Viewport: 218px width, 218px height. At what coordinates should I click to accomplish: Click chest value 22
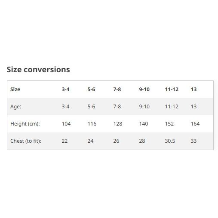64,141
